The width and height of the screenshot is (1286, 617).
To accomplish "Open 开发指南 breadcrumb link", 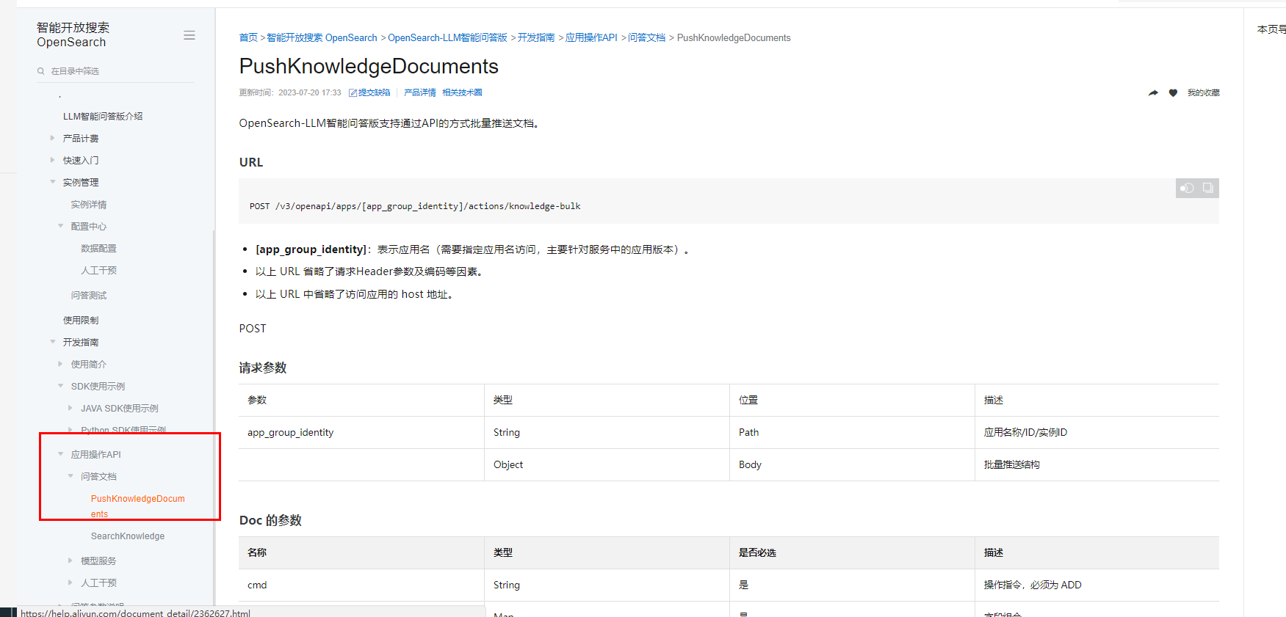I will tap(536, 37).
